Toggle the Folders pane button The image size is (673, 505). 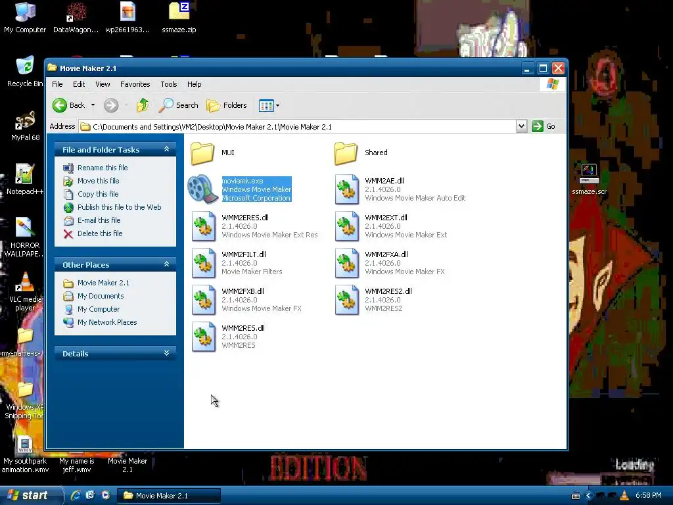click(x=227, y=105)
